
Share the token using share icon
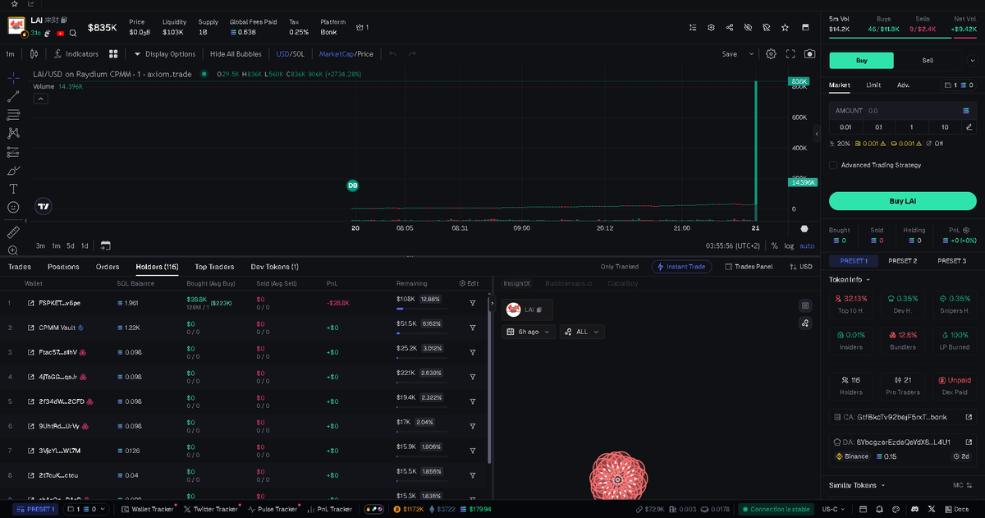[730, 27]
